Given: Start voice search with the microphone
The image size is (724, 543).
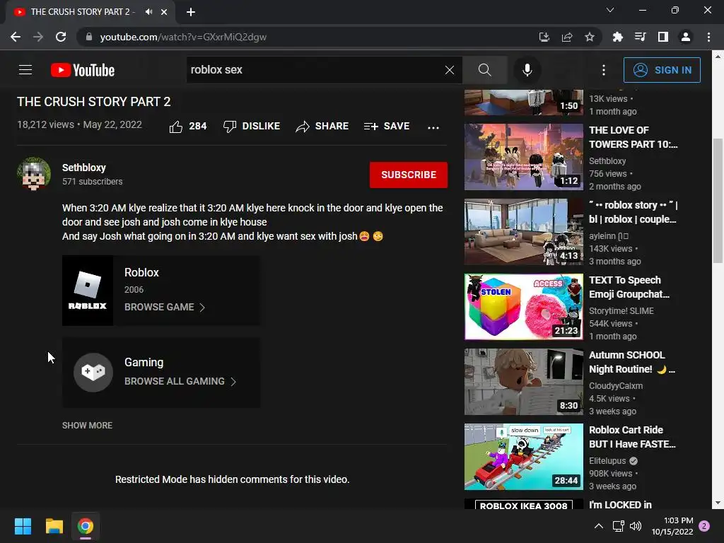Looking at the screenshot, I should click(x=527, y=70).
